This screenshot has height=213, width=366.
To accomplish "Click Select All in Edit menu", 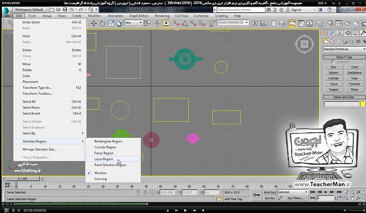I will [49, 102].
